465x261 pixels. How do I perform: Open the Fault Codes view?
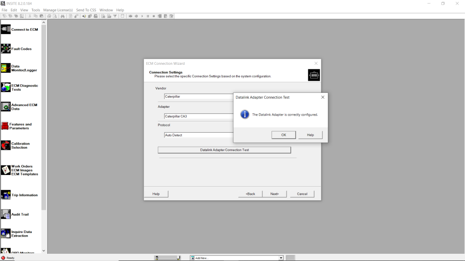(x=6, y=48)
